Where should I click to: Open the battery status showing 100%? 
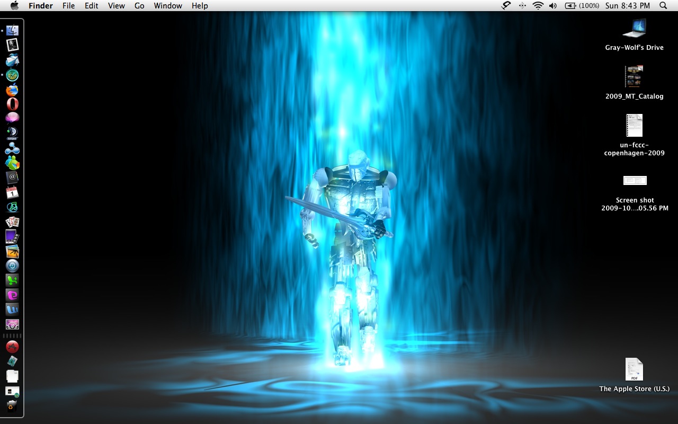(x=582, y=6)
